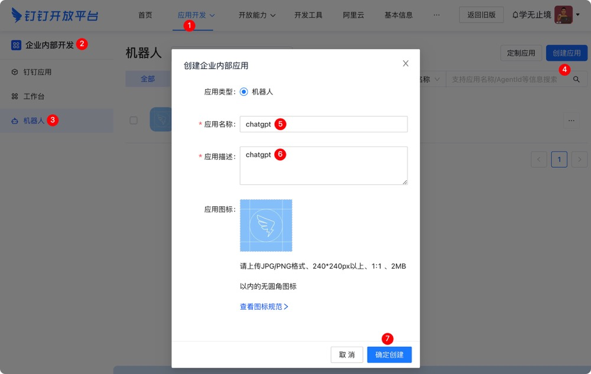This screenshot has width=591, height=374.
Task: Open the 查看图标规范 link
Action: point(264,307)
